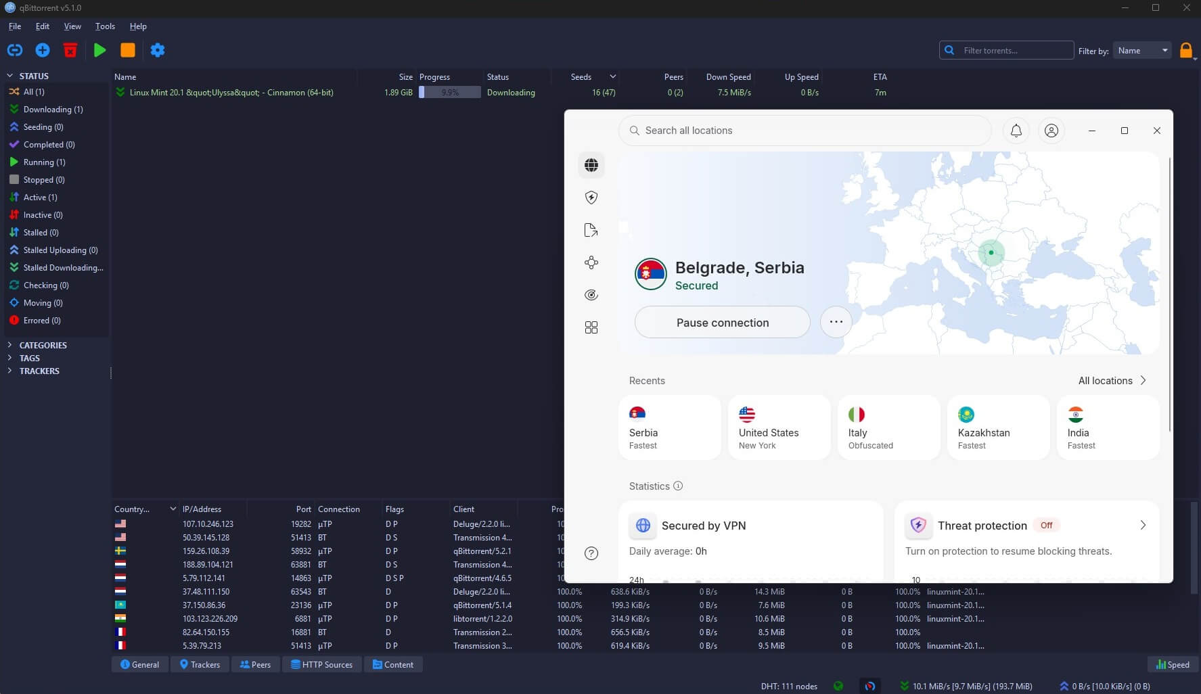Click the green server location dot on map
1201x694 pixels.
pos(991,252)
